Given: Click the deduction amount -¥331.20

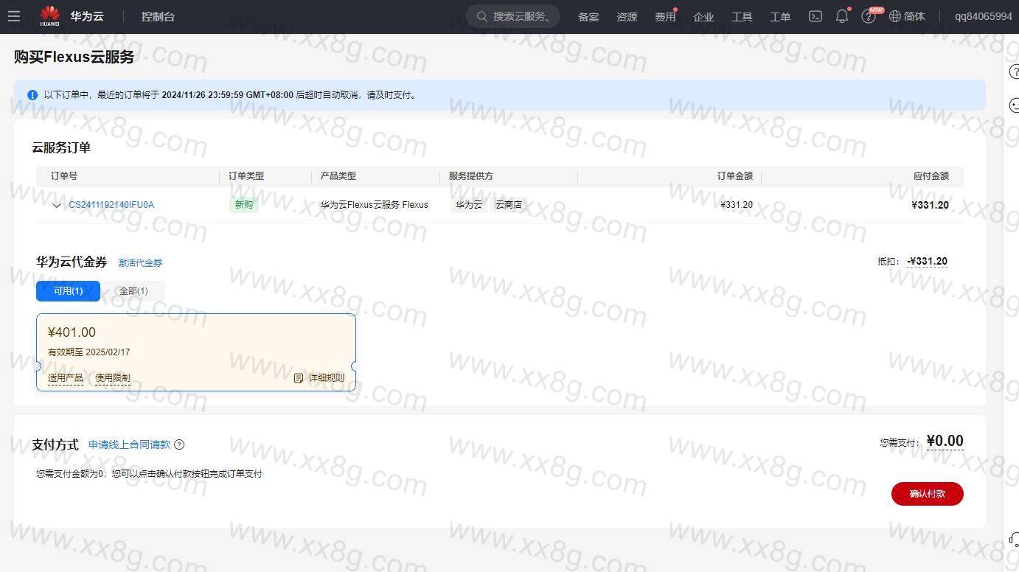Looking at the screenshot, I should point(928,261).
